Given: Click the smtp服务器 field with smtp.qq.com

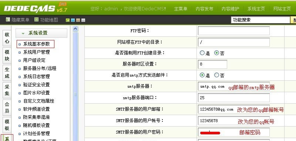Looking at the screenshot, I should click(234, 87).
